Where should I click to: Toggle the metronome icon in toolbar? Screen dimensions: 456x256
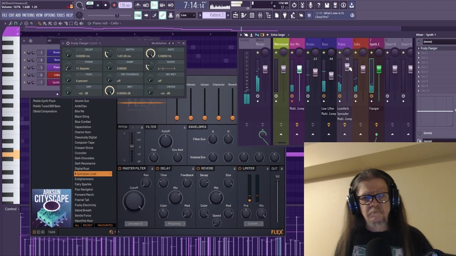tap(138, 5)
